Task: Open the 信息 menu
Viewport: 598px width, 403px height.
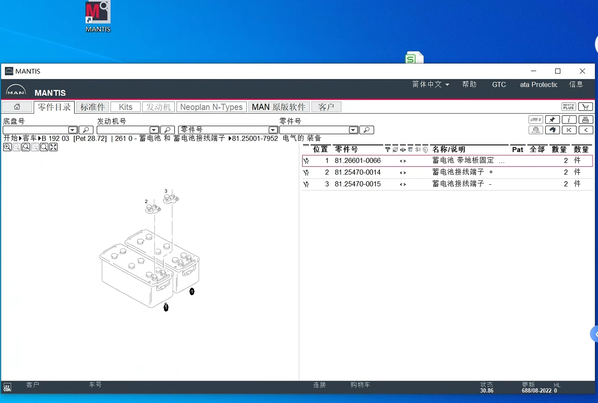Action: [x=576, y=85]
